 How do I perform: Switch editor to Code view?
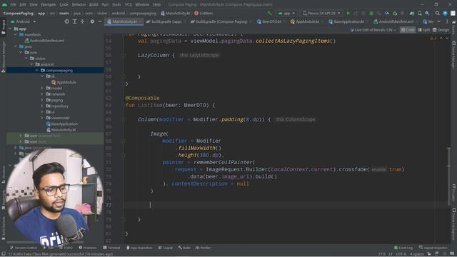pos(408,30)
